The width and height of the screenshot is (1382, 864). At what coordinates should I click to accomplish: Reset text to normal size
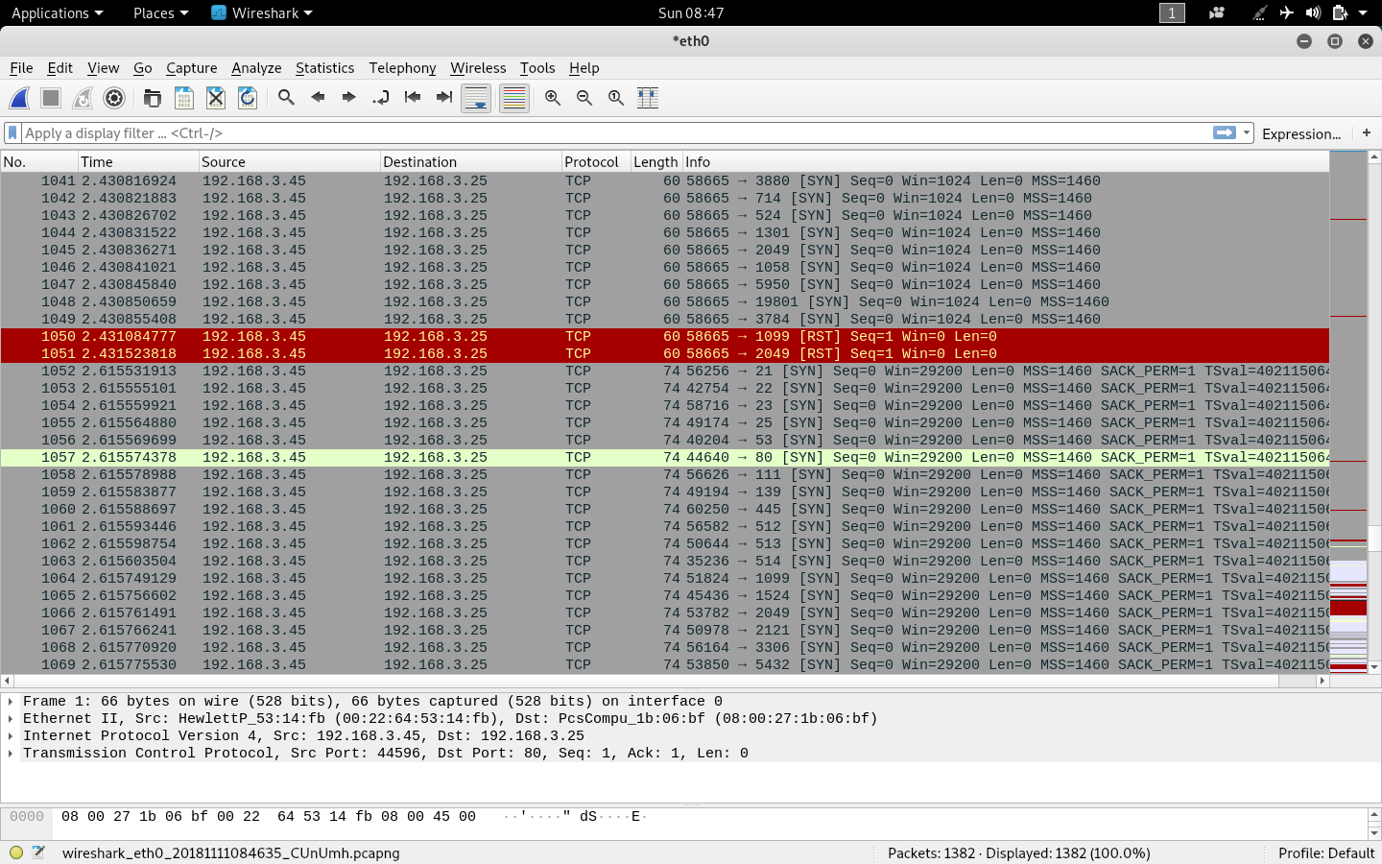point(616,98)
